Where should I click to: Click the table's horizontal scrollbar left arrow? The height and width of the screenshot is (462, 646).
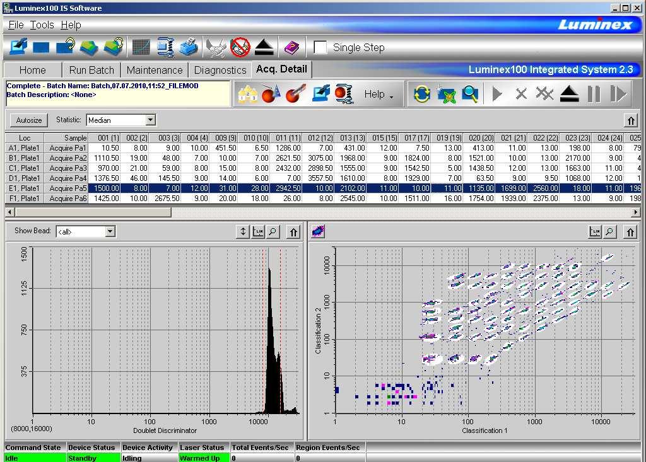click(10, 212)
